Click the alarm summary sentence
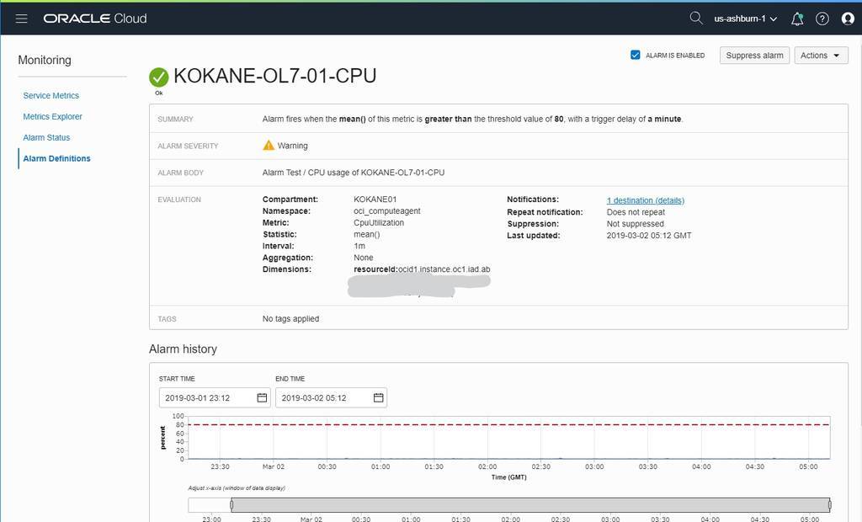 click(x=473, y=119)
